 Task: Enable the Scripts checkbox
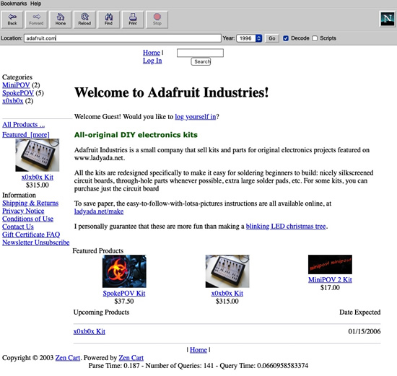tap(315, 38)
